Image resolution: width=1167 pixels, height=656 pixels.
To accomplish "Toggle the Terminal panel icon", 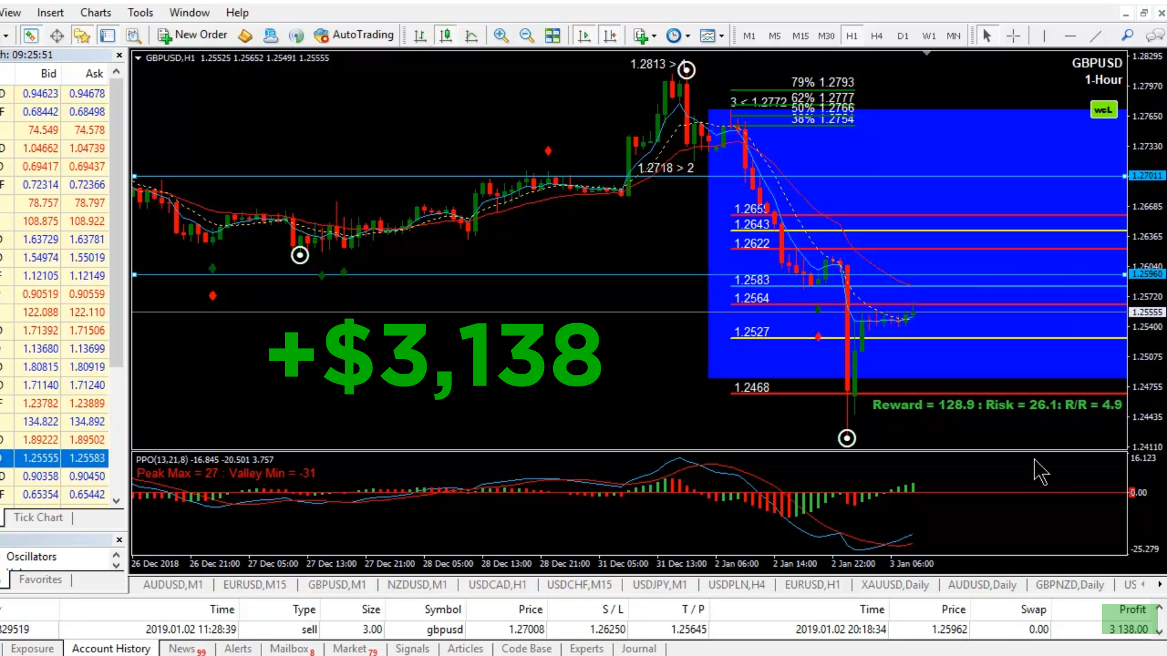I will click(108, 36).
